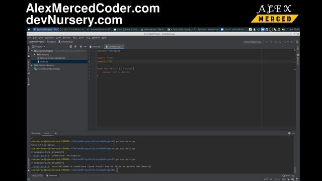Switch to OBS window in taskbar
This screenshot has width=322, height=181.
pyautogui.click(x=72, y=30)
